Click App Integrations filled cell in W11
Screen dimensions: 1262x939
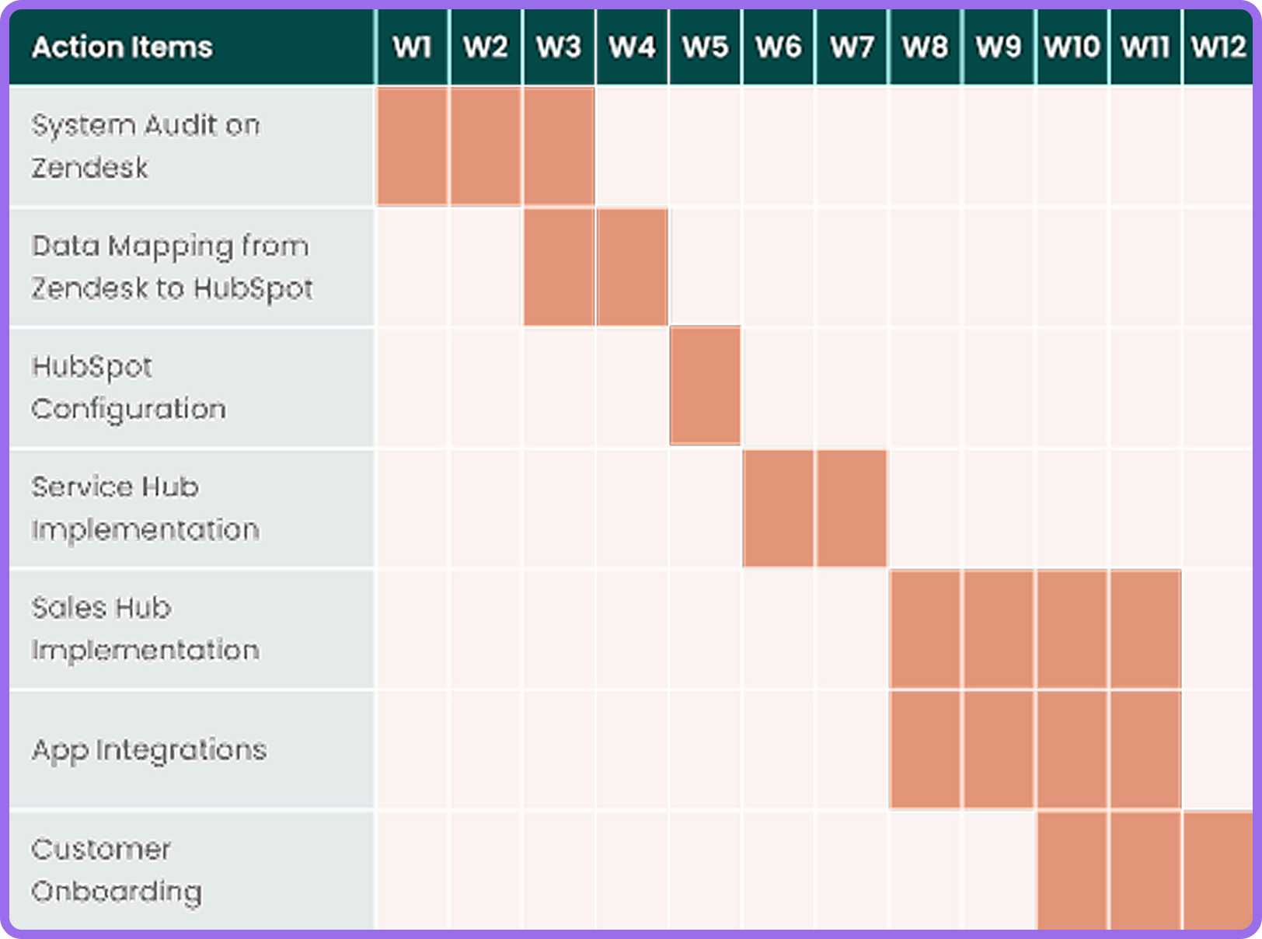[1145, 749]
